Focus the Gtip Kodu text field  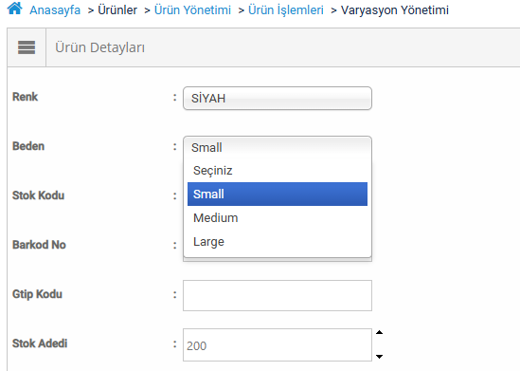(278, 296)
